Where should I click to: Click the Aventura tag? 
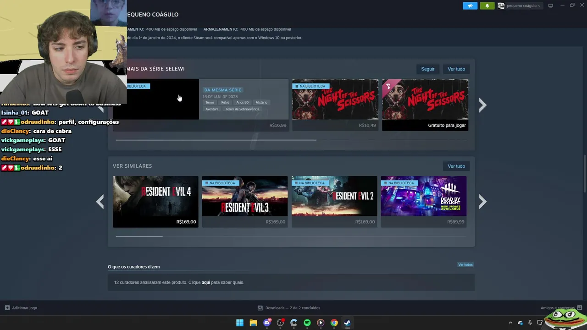click(212, 109)
